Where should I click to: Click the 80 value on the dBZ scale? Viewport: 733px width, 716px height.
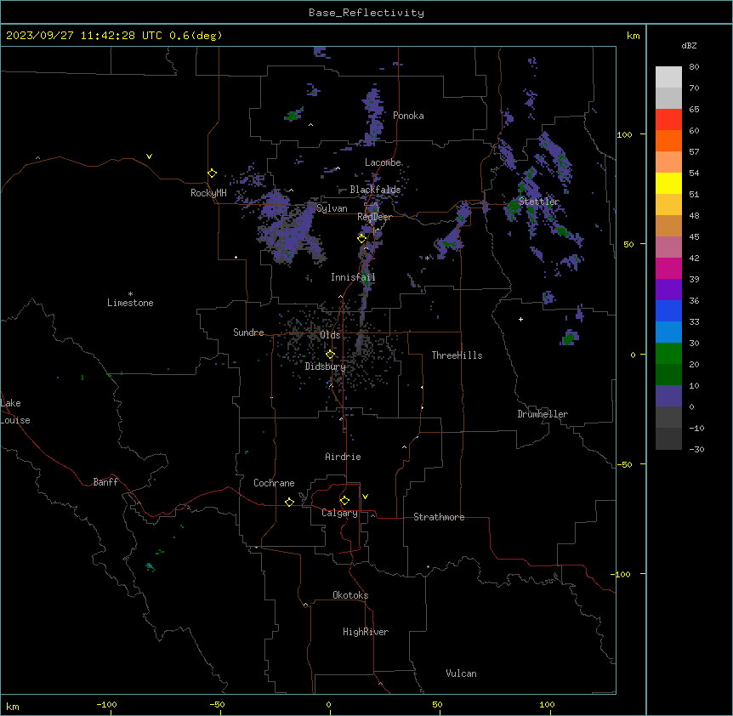click(x=694, y=67)
